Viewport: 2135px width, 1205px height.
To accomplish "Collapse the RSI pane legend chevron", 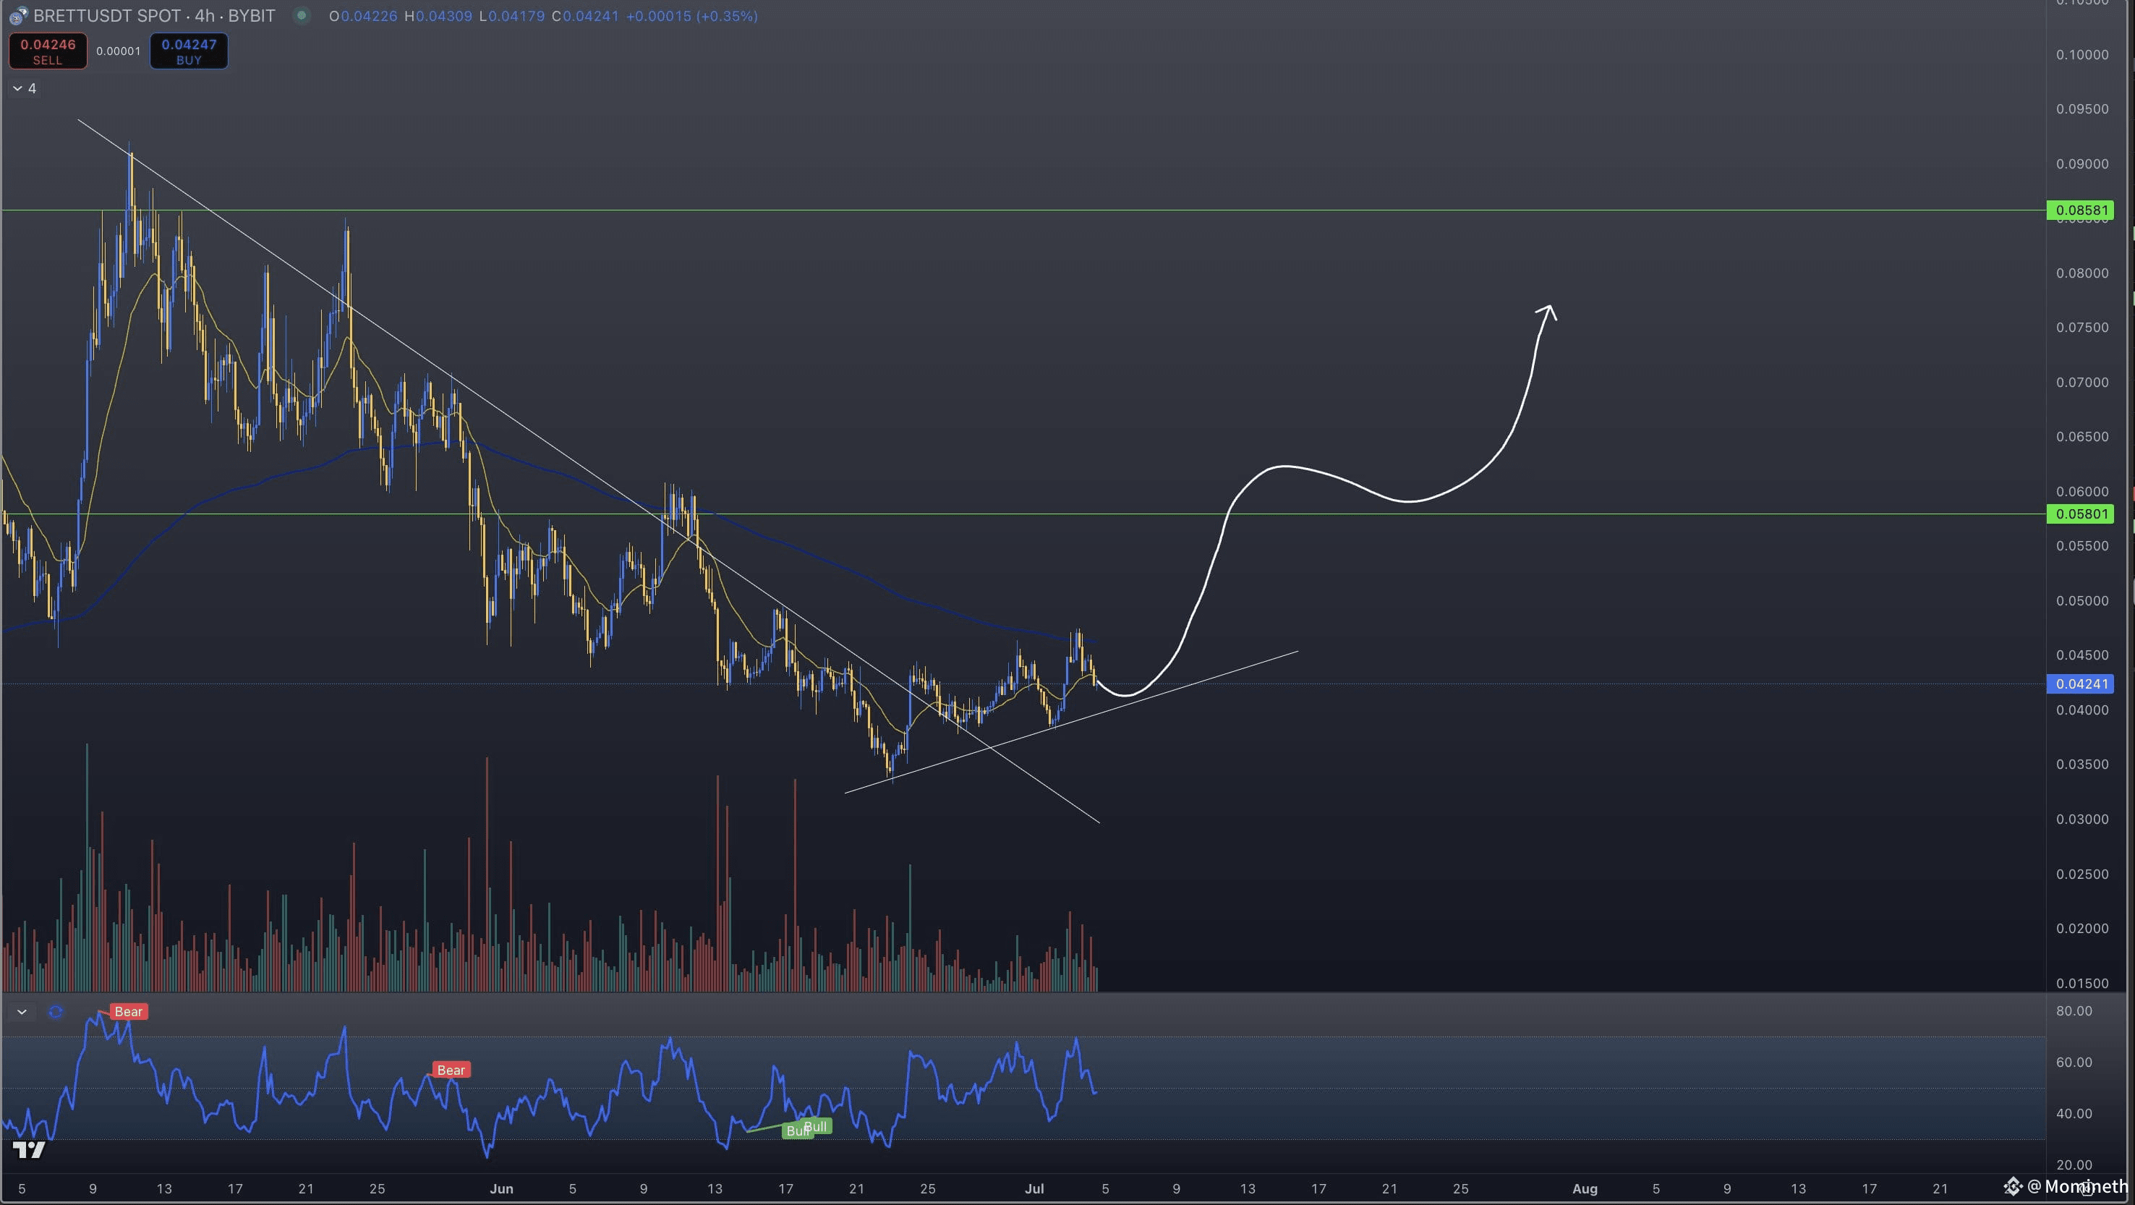I will (22, 1012).
